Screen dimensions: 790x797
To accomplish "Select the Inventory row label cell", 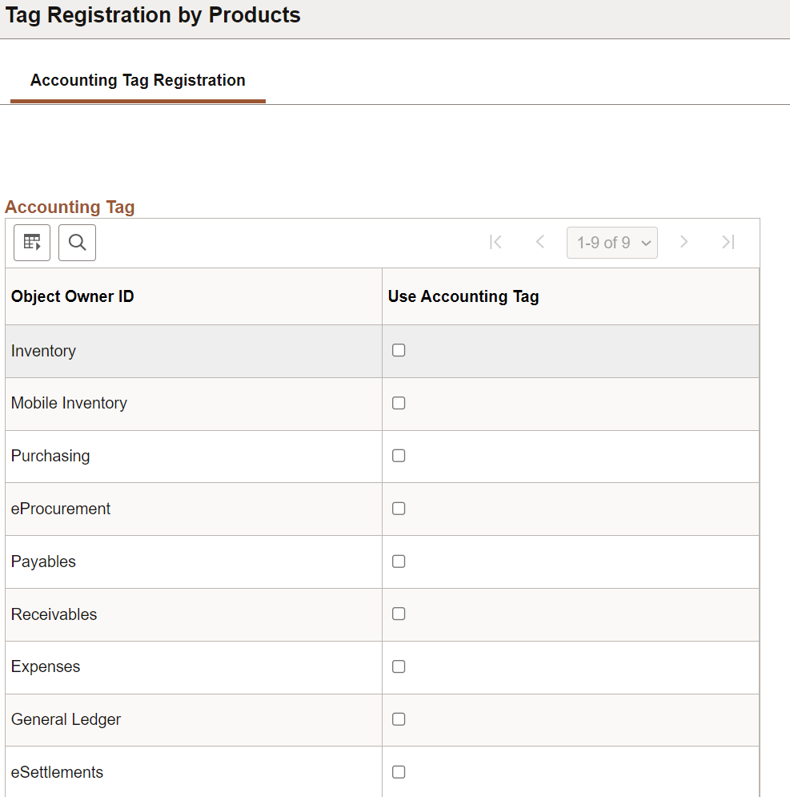I will coord(43,350).
